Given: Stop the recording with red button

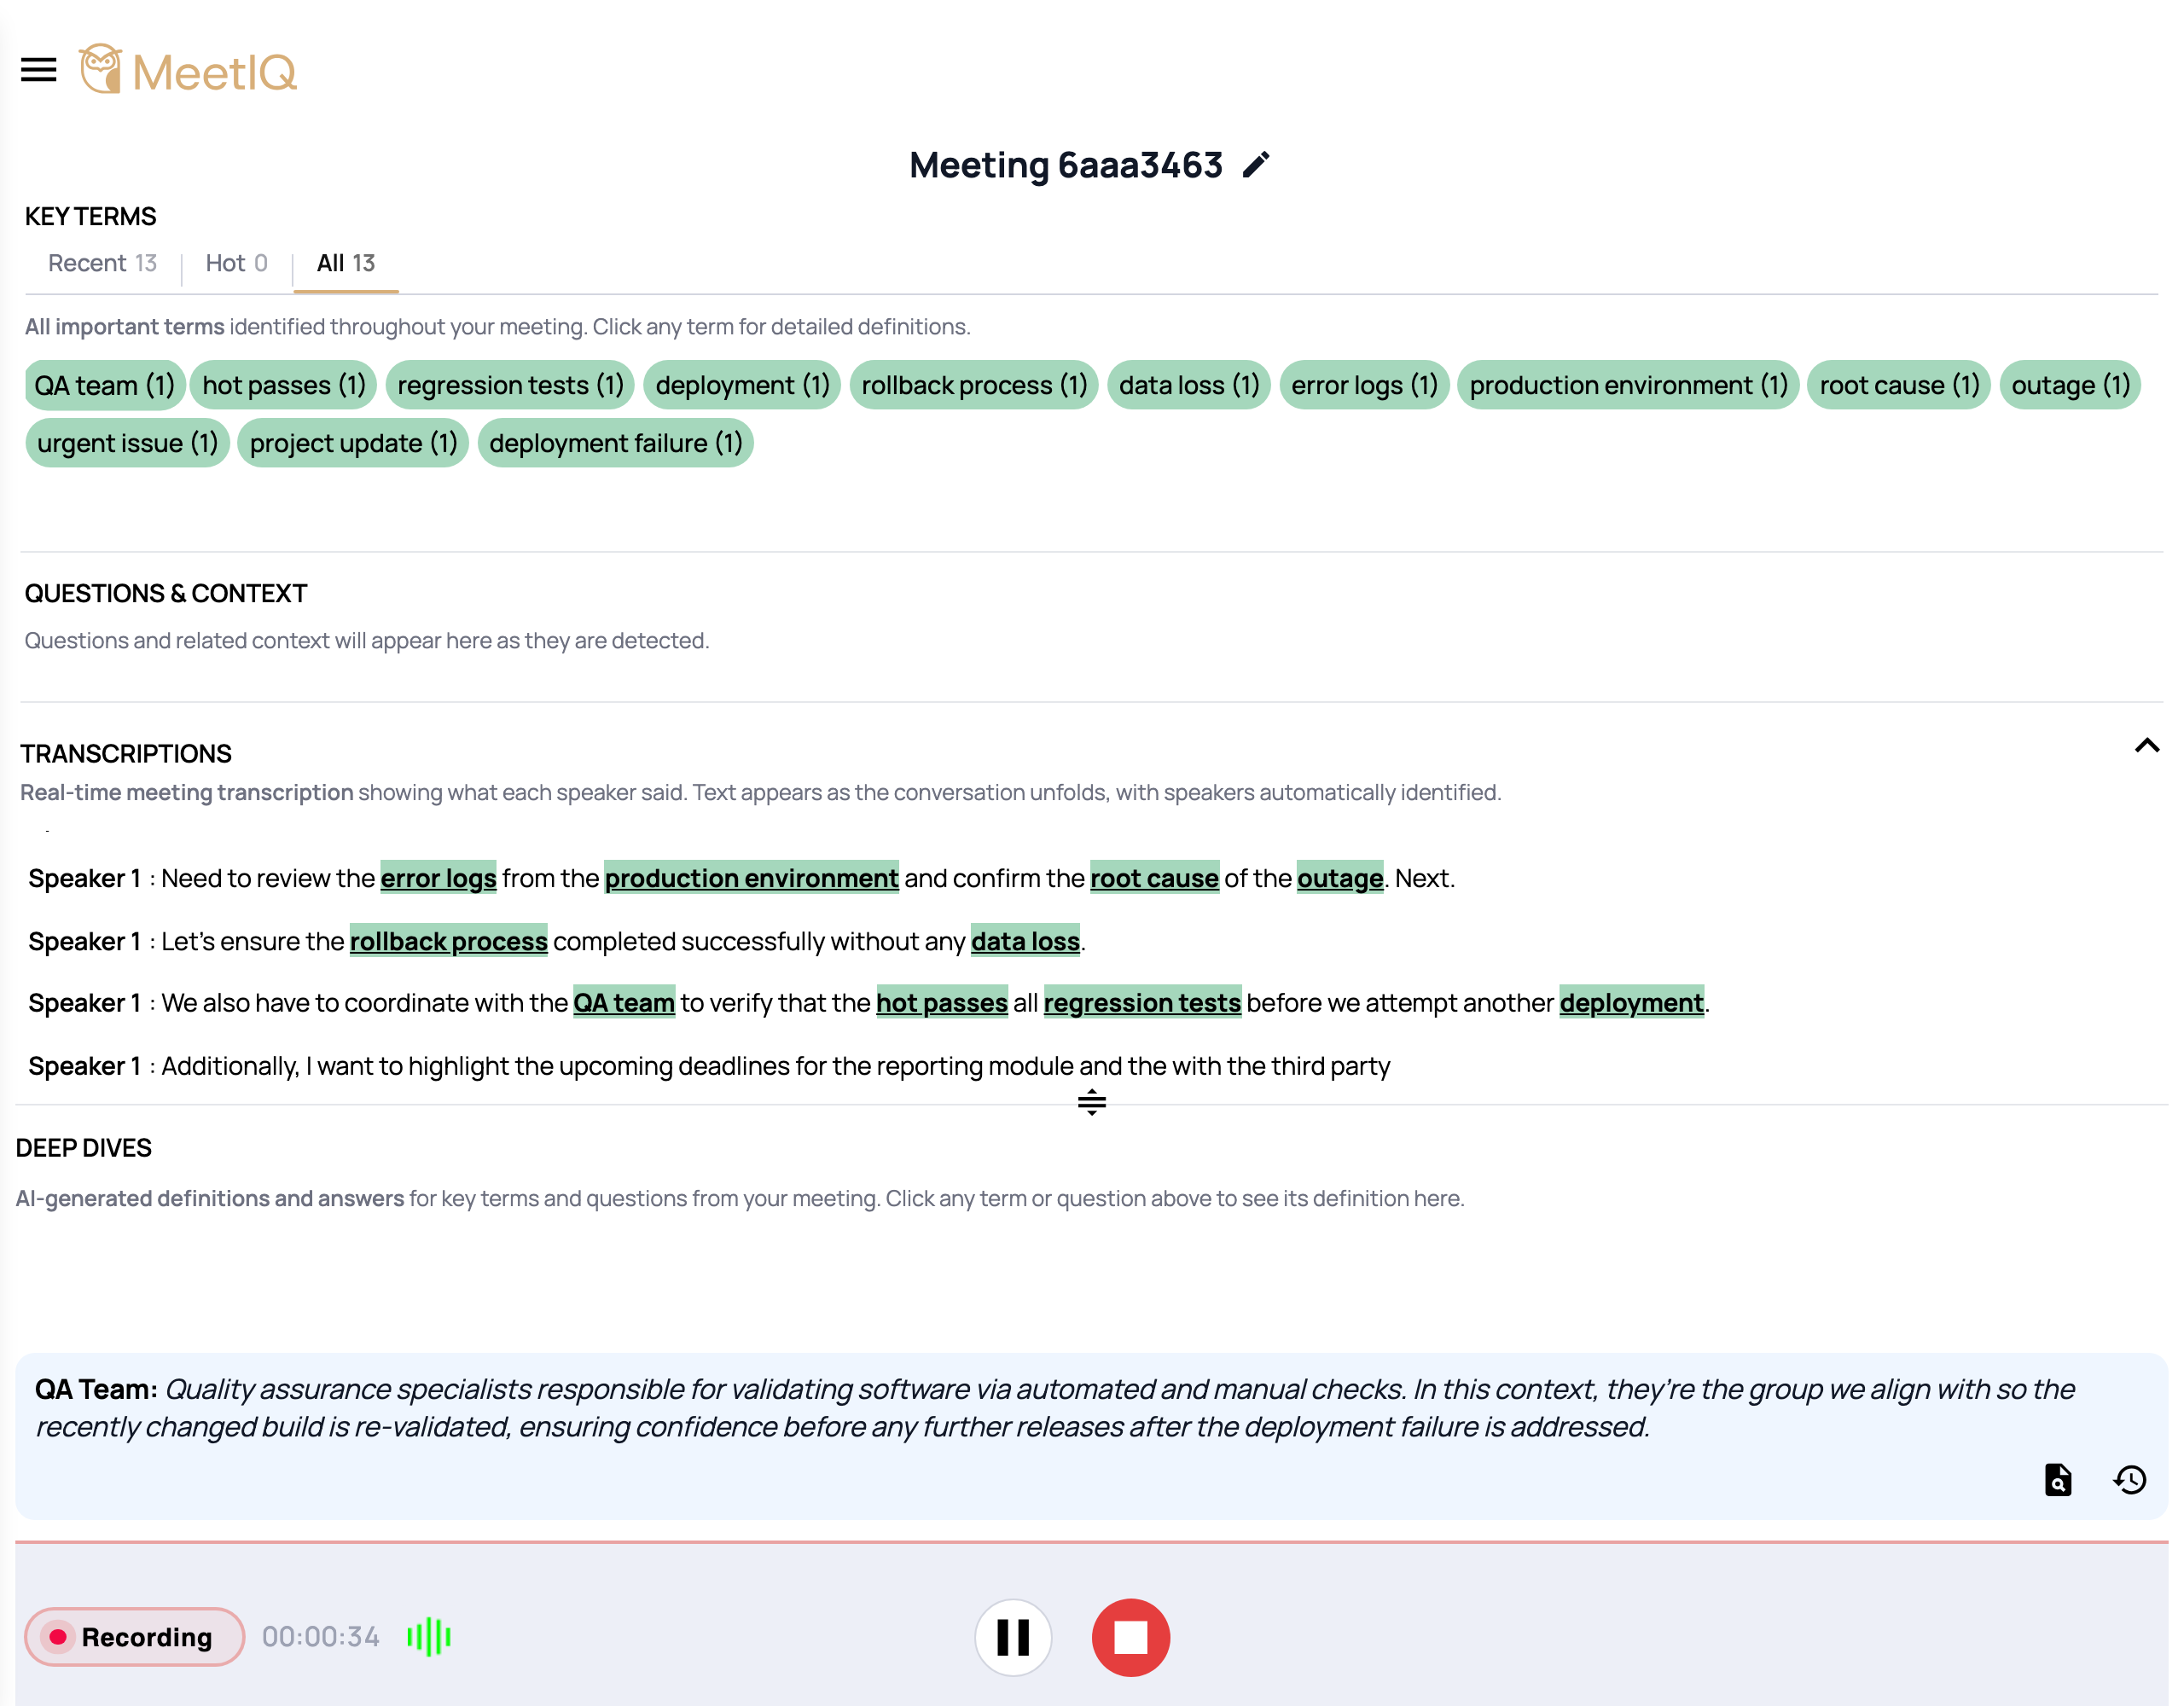Looking at the screenshot, I should [x=1130, y=1637].
